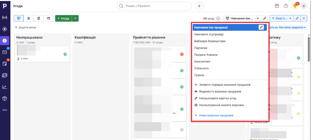Screen dimensions: 313x140
Task: Open the Mail inbox from sidebar
Action: [x=5, y=52]
